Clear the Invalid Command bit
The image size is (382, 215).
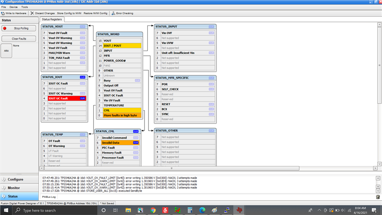point(136,138)
